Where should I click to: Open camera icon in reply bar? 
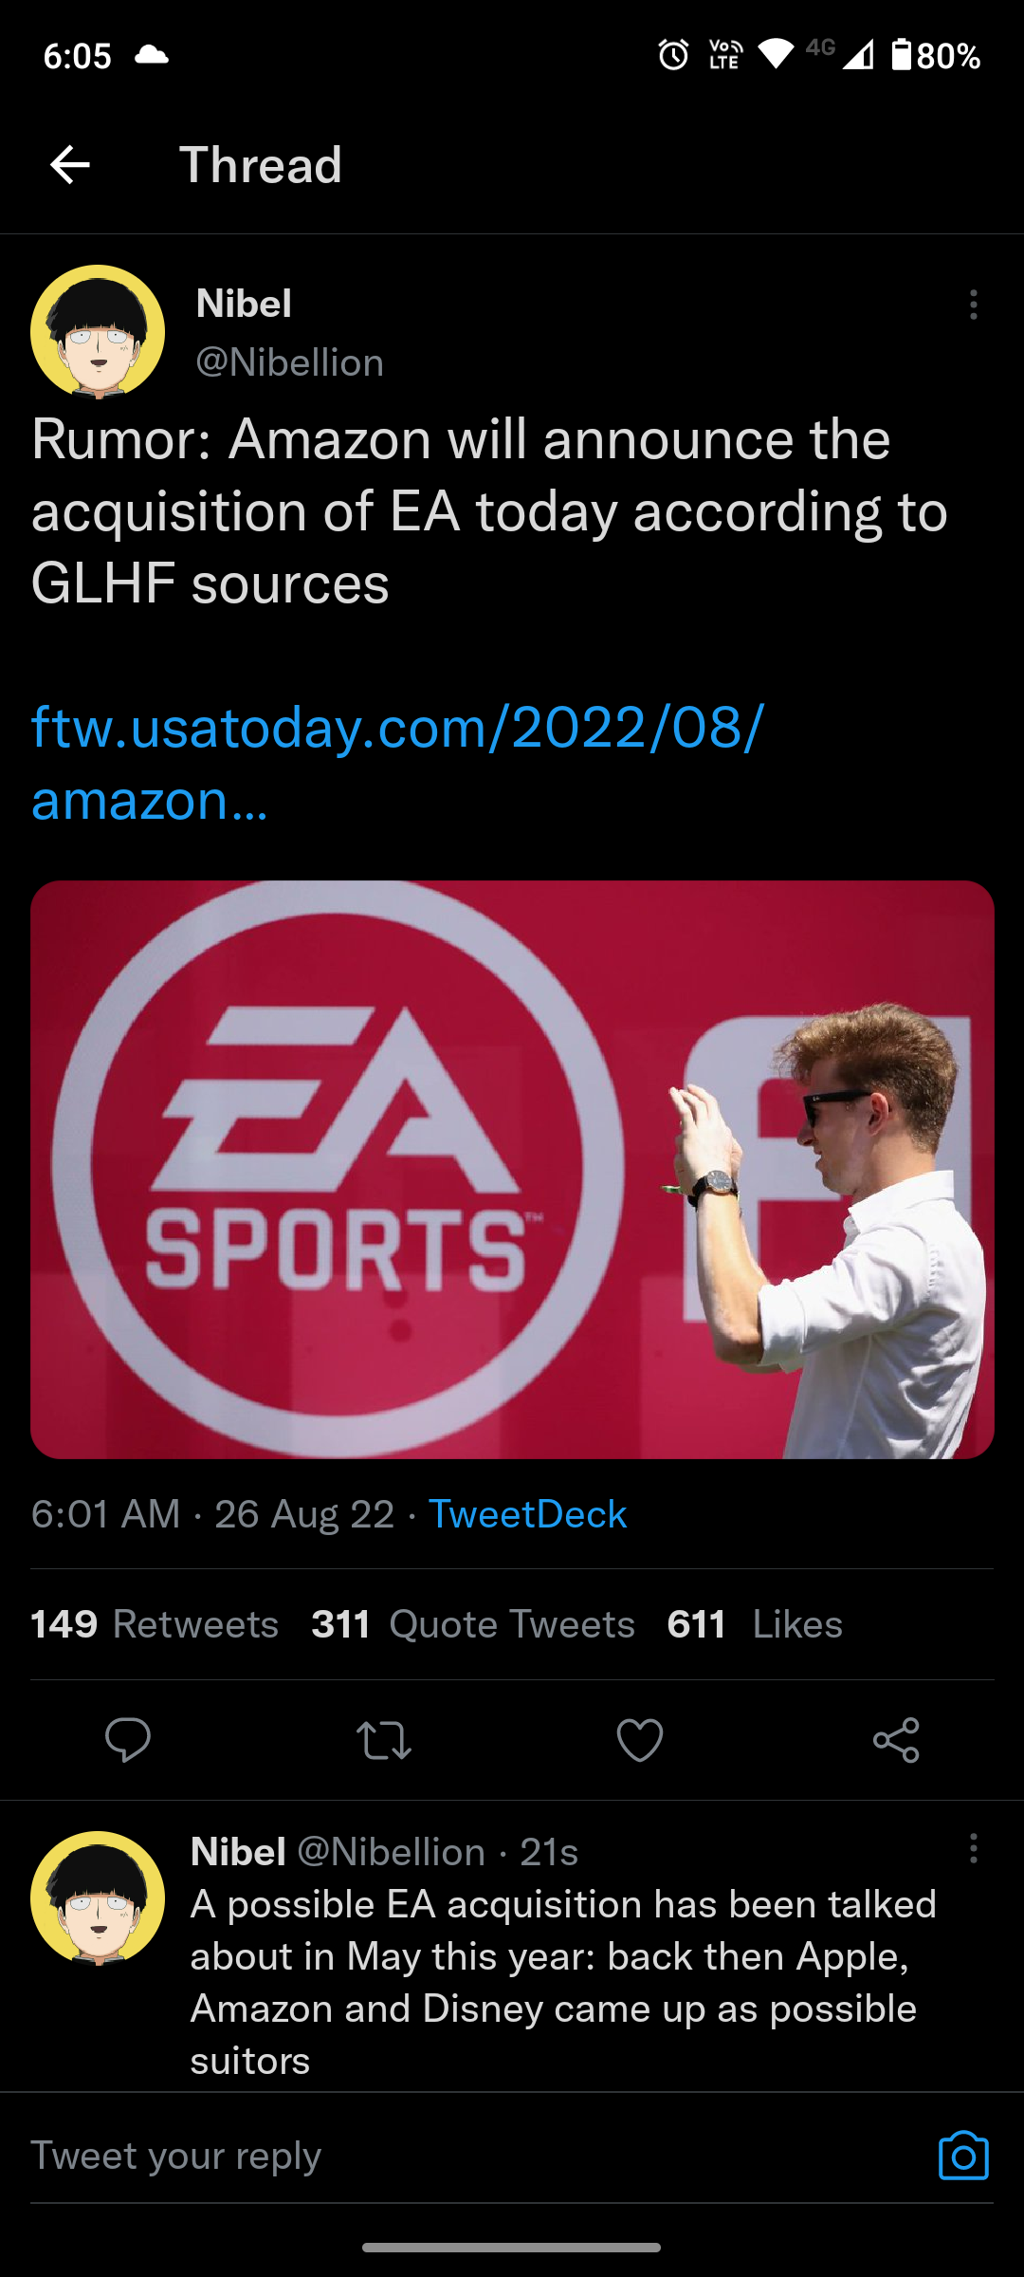(963, 2156)
